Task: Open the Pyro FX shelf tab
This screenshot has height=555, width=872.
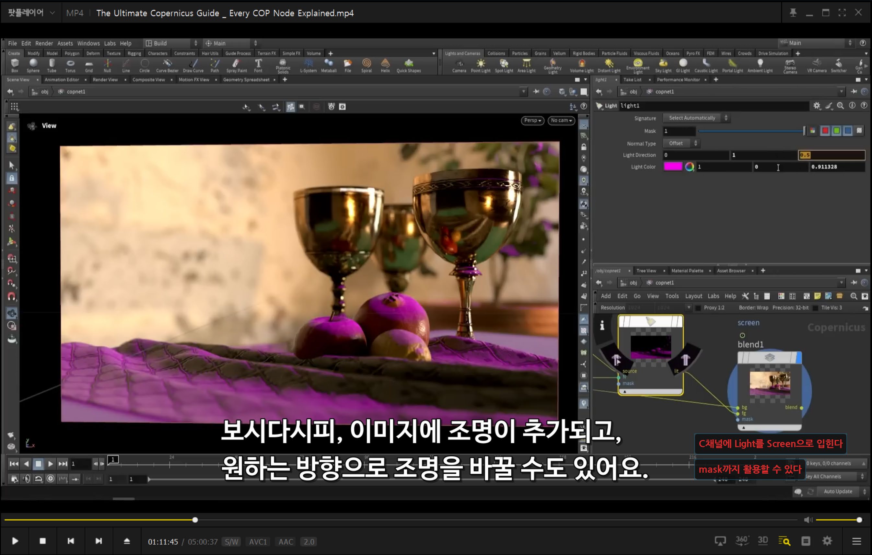Action: coord(693,53)
